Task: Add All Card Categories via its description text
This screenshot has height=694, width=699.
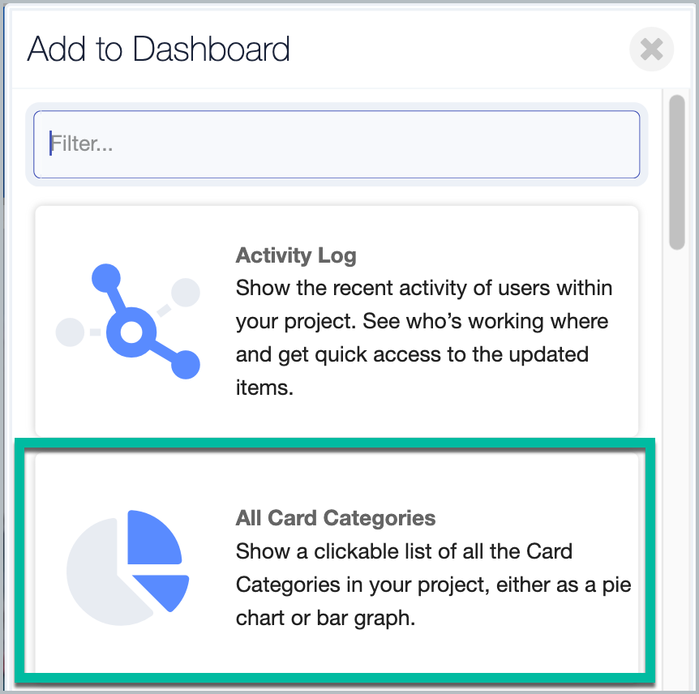Action: click(x=433, y=585)
